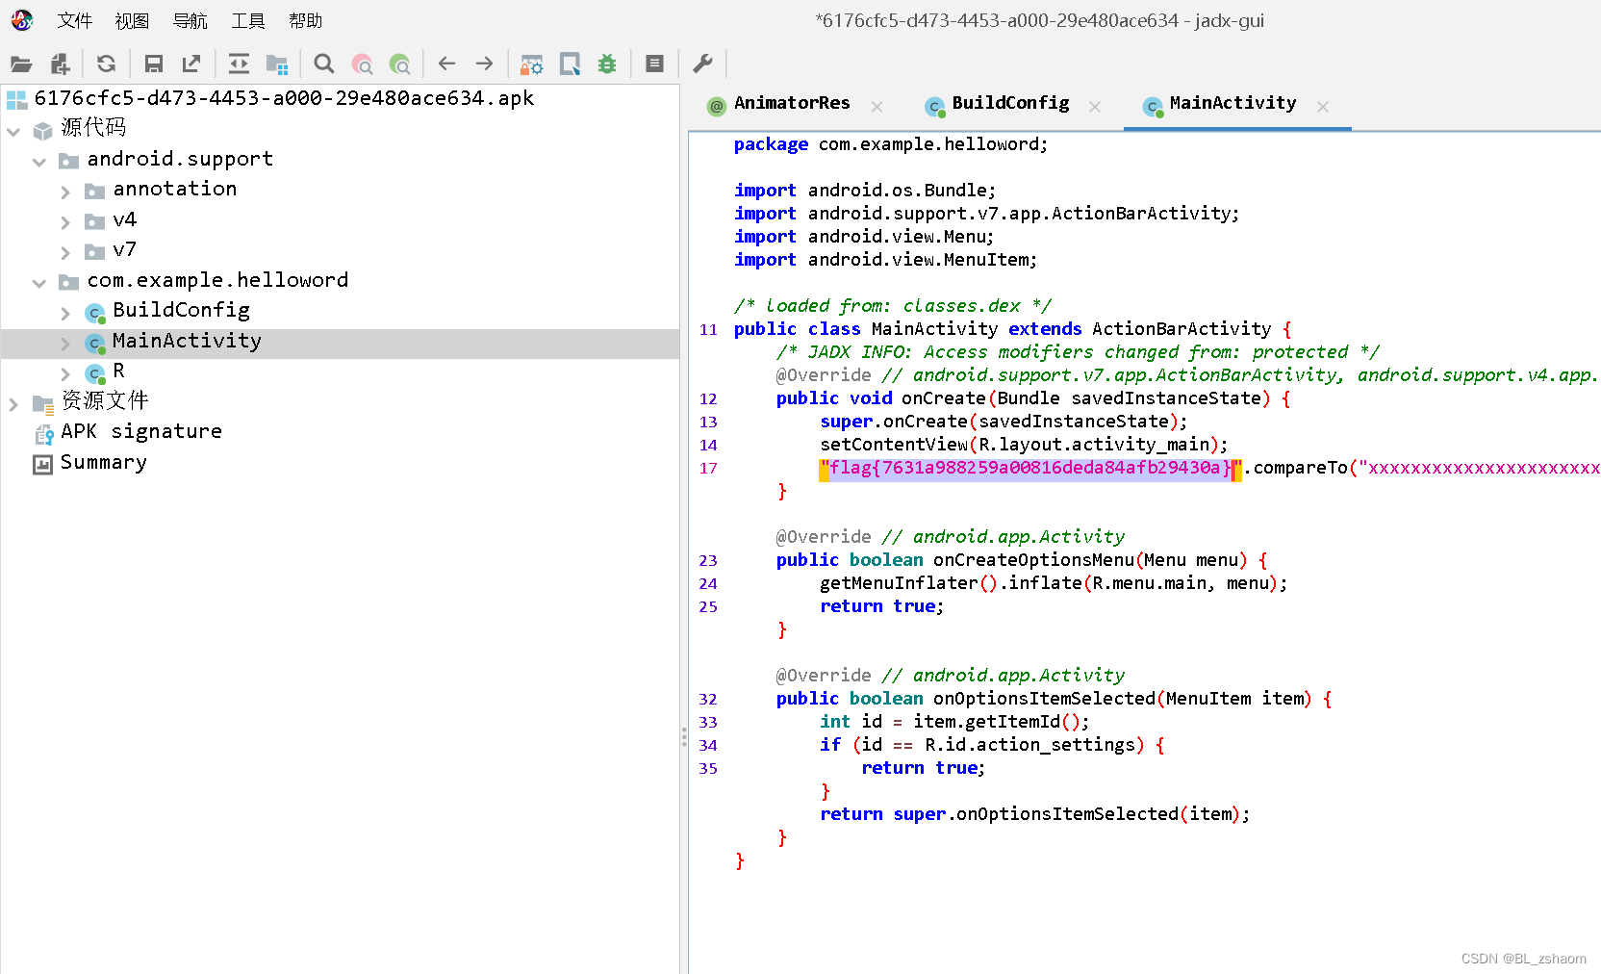
Task: Click the highlighted flag string in code
Action: [1030, 468]
